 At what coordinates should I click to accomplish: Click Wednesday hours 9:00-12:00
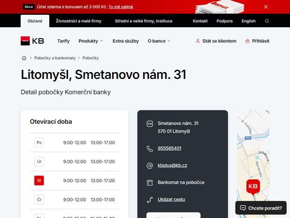pos(75,181)
